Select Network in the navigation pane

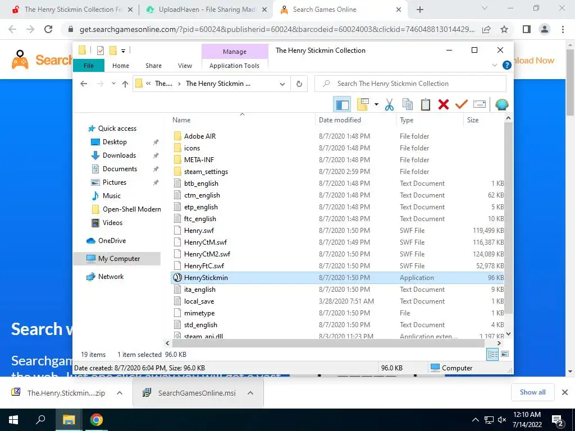tap(111, 277)
